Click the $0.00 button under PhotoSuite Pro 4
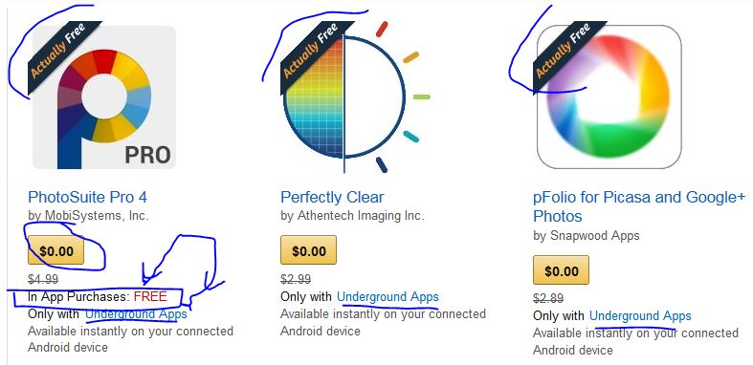Screen dimensions: 753x365 coord(56,250)
